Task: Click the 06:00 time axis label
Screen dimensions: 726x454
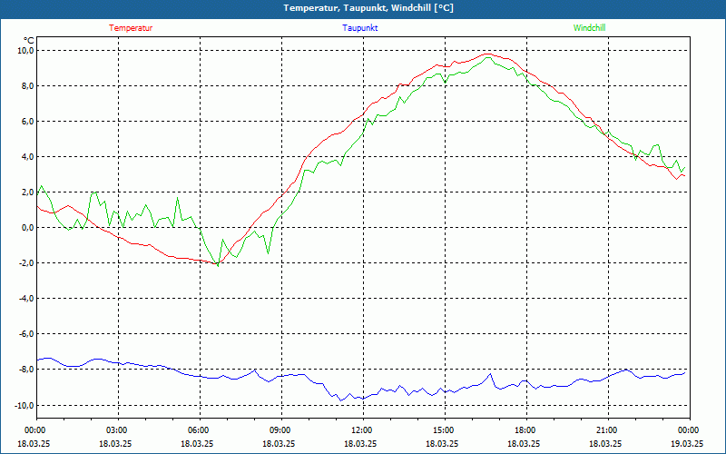Action: click(x=200, y=430)
